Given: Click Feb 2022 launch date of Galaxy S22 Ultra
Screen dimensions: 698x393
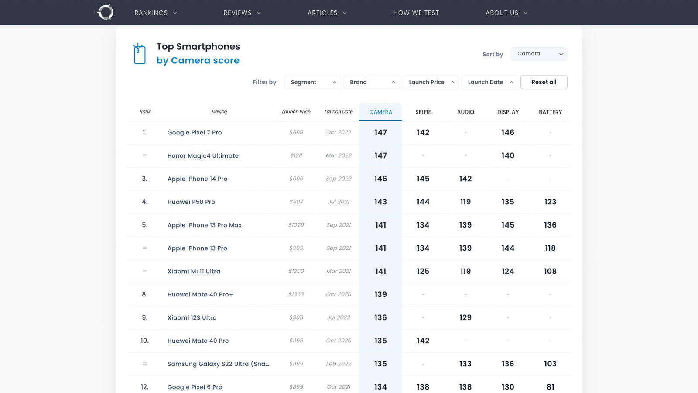Looking at the screenshot, I should [339, 364].
